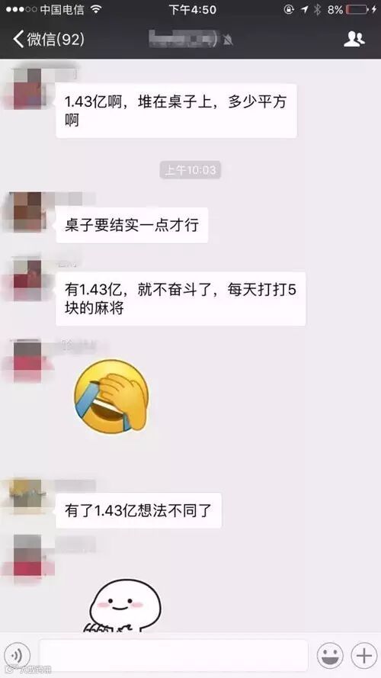Tap the 上午10:03 timestamp label
This screenshot has height=678, width=381.
pyautogui.click(x=190, y=170)
